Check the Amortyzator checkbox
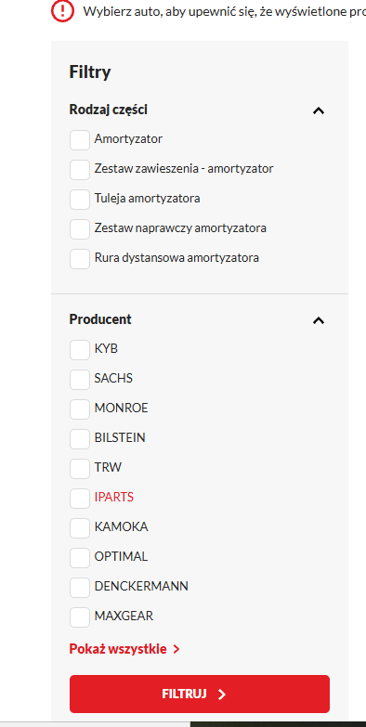 point(80,140)
